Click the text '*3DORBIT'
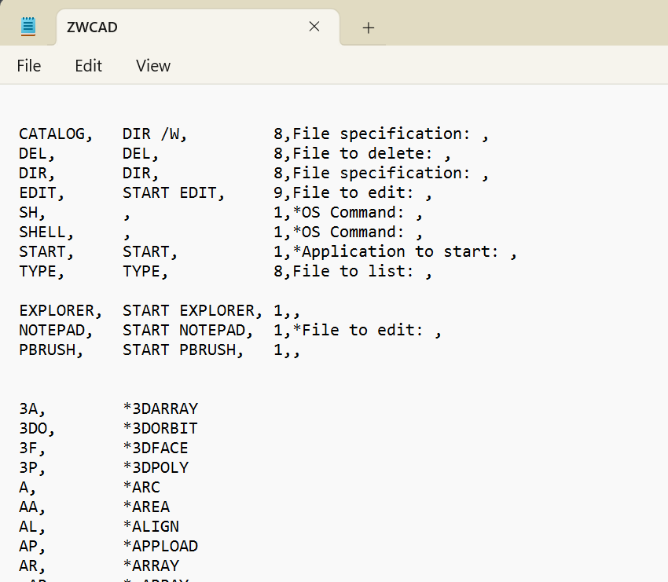The image size is (668, 582). [x=160, y=428]
